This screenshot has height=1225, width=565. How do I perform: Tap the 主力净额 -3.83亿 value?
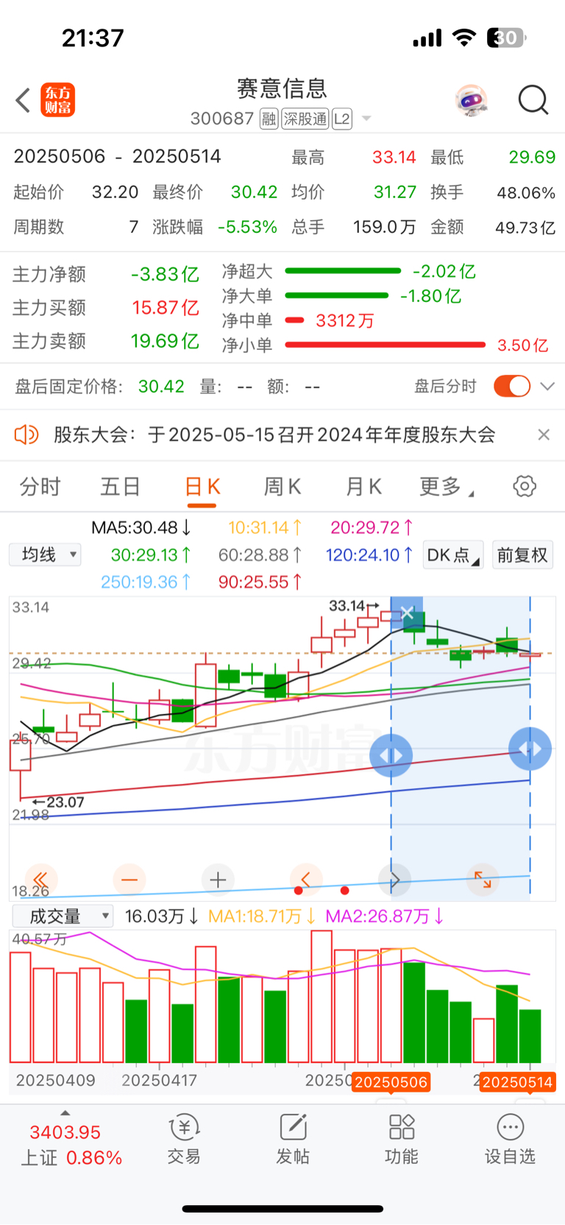click(165, 274)
